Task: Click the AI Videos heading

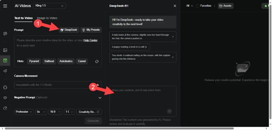Action: (x=23, y=6)
